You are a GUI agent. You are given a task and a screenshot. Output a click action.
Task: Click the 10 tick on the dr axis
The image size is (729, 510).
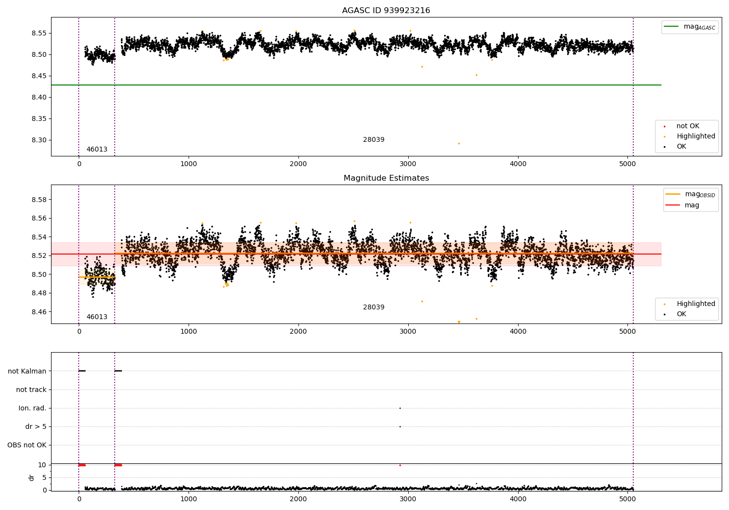(x=42, y=465)
